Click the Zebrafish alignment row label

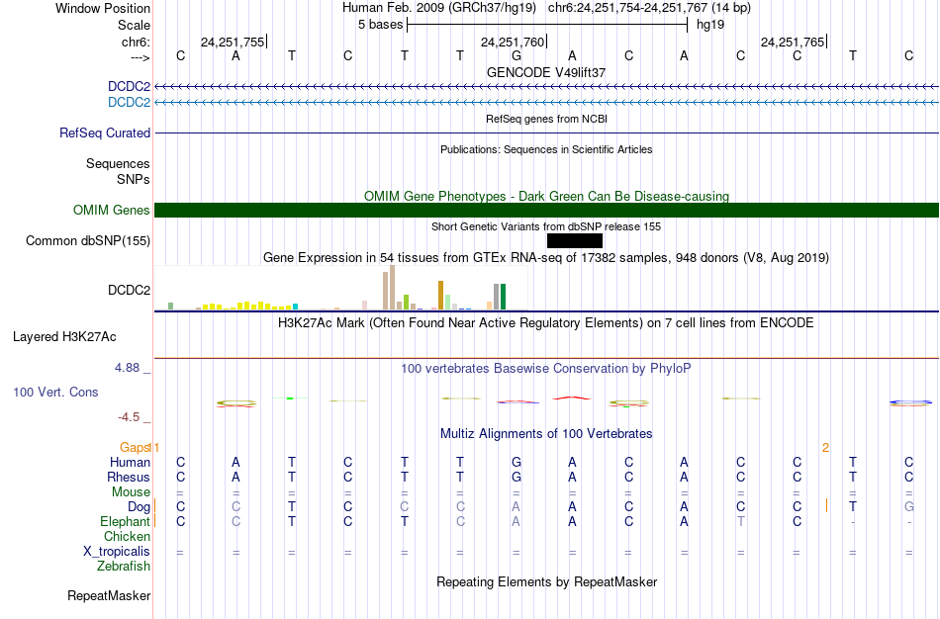click(124, 566)
